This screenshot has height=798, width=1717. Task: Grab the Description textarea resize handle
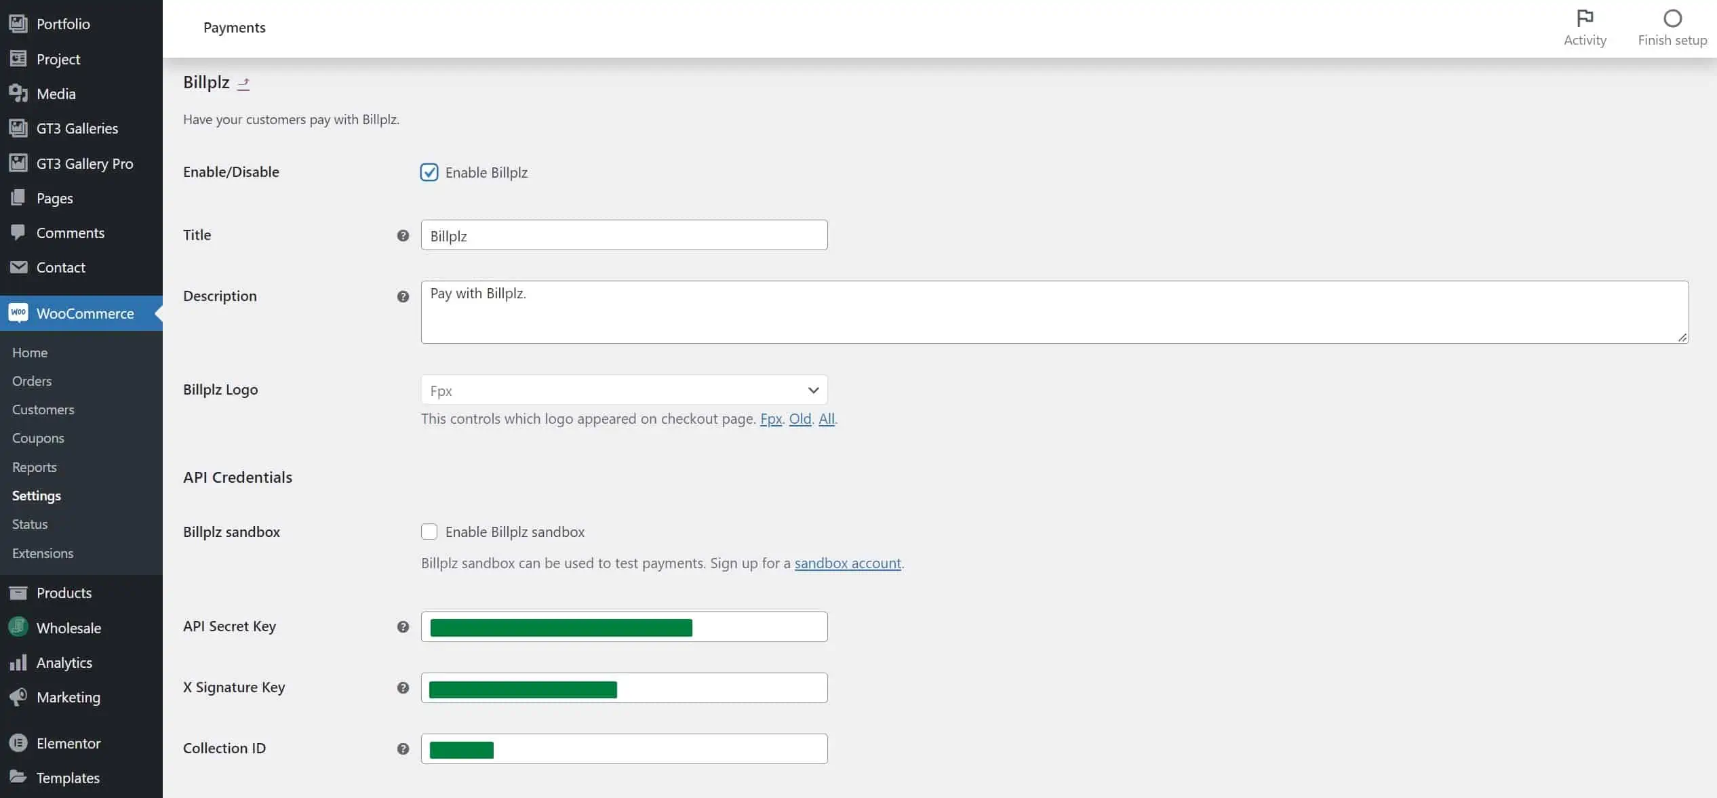coord(1682,337)
